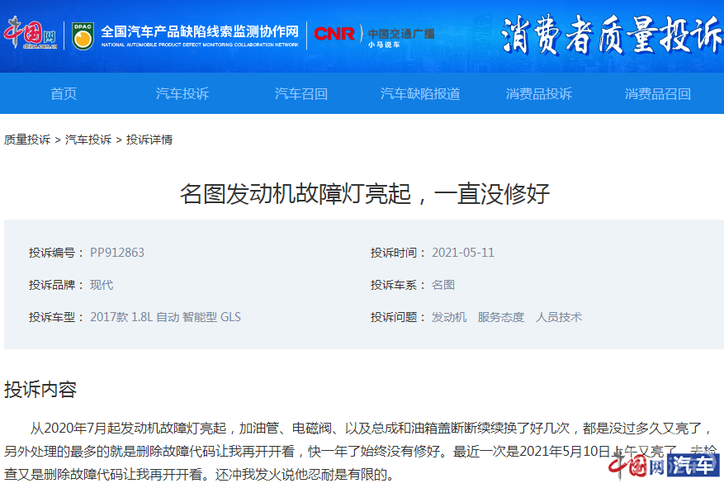Click the 人员技术 issue tag
This screenshot has width=724, height=488.
pyautogui.click(x=559, y=317)
